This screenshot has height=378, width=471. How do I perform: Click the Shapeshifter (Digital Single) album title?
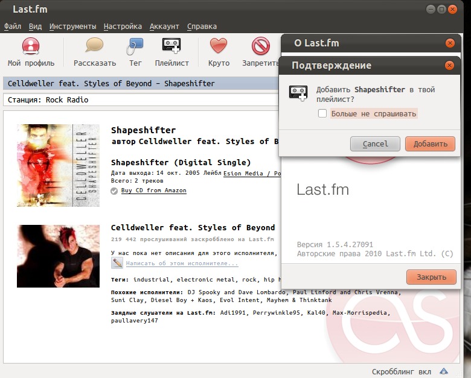(181, 162)
